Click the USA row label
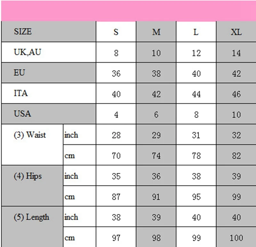Screen dimensions: 256x247 click(x=49, y=114)
